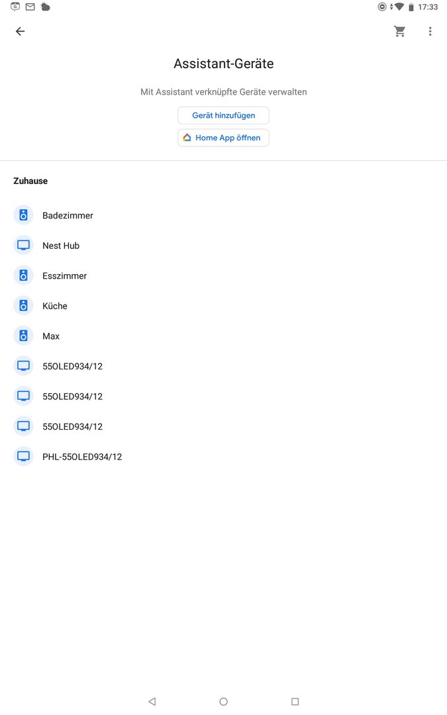Select the Küche device
The height and width of the screenshot is (715, 447).
click(x=224, y=305)
